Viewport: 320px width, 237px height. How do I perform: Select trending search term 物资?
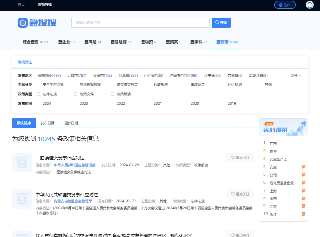273,152
